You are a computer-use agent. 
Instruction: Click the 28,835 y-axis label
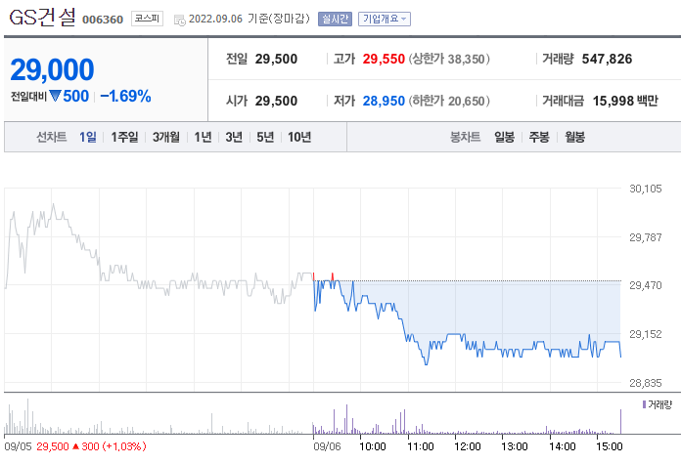(x=646, y=383)
